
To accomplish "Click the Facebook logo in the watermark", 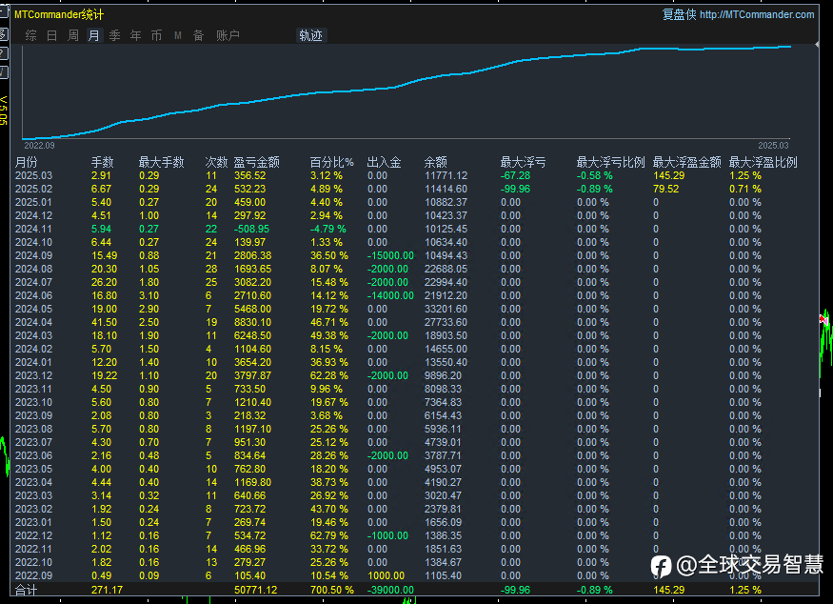I will tap(662, 566).
